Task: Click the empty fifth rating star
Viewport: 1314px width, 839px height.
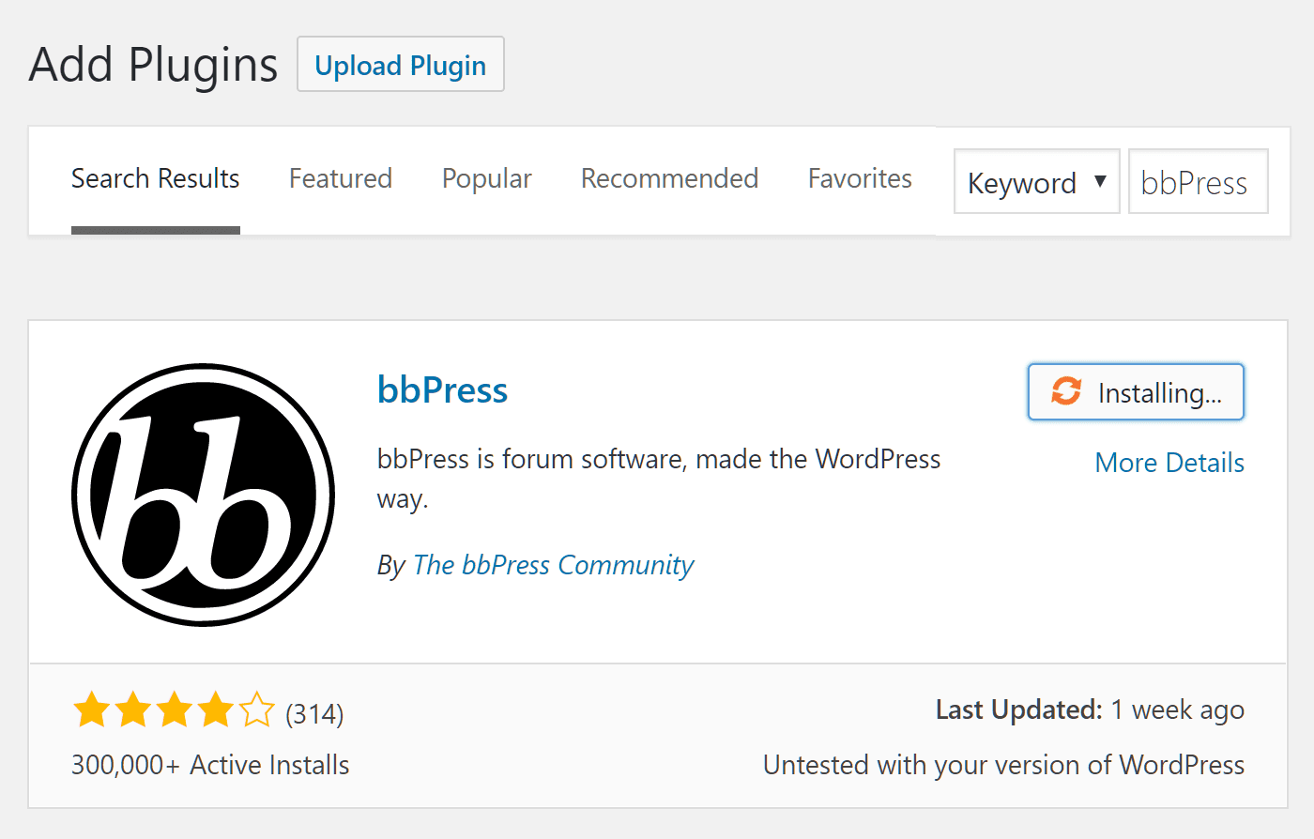Action: coord(255,710)
